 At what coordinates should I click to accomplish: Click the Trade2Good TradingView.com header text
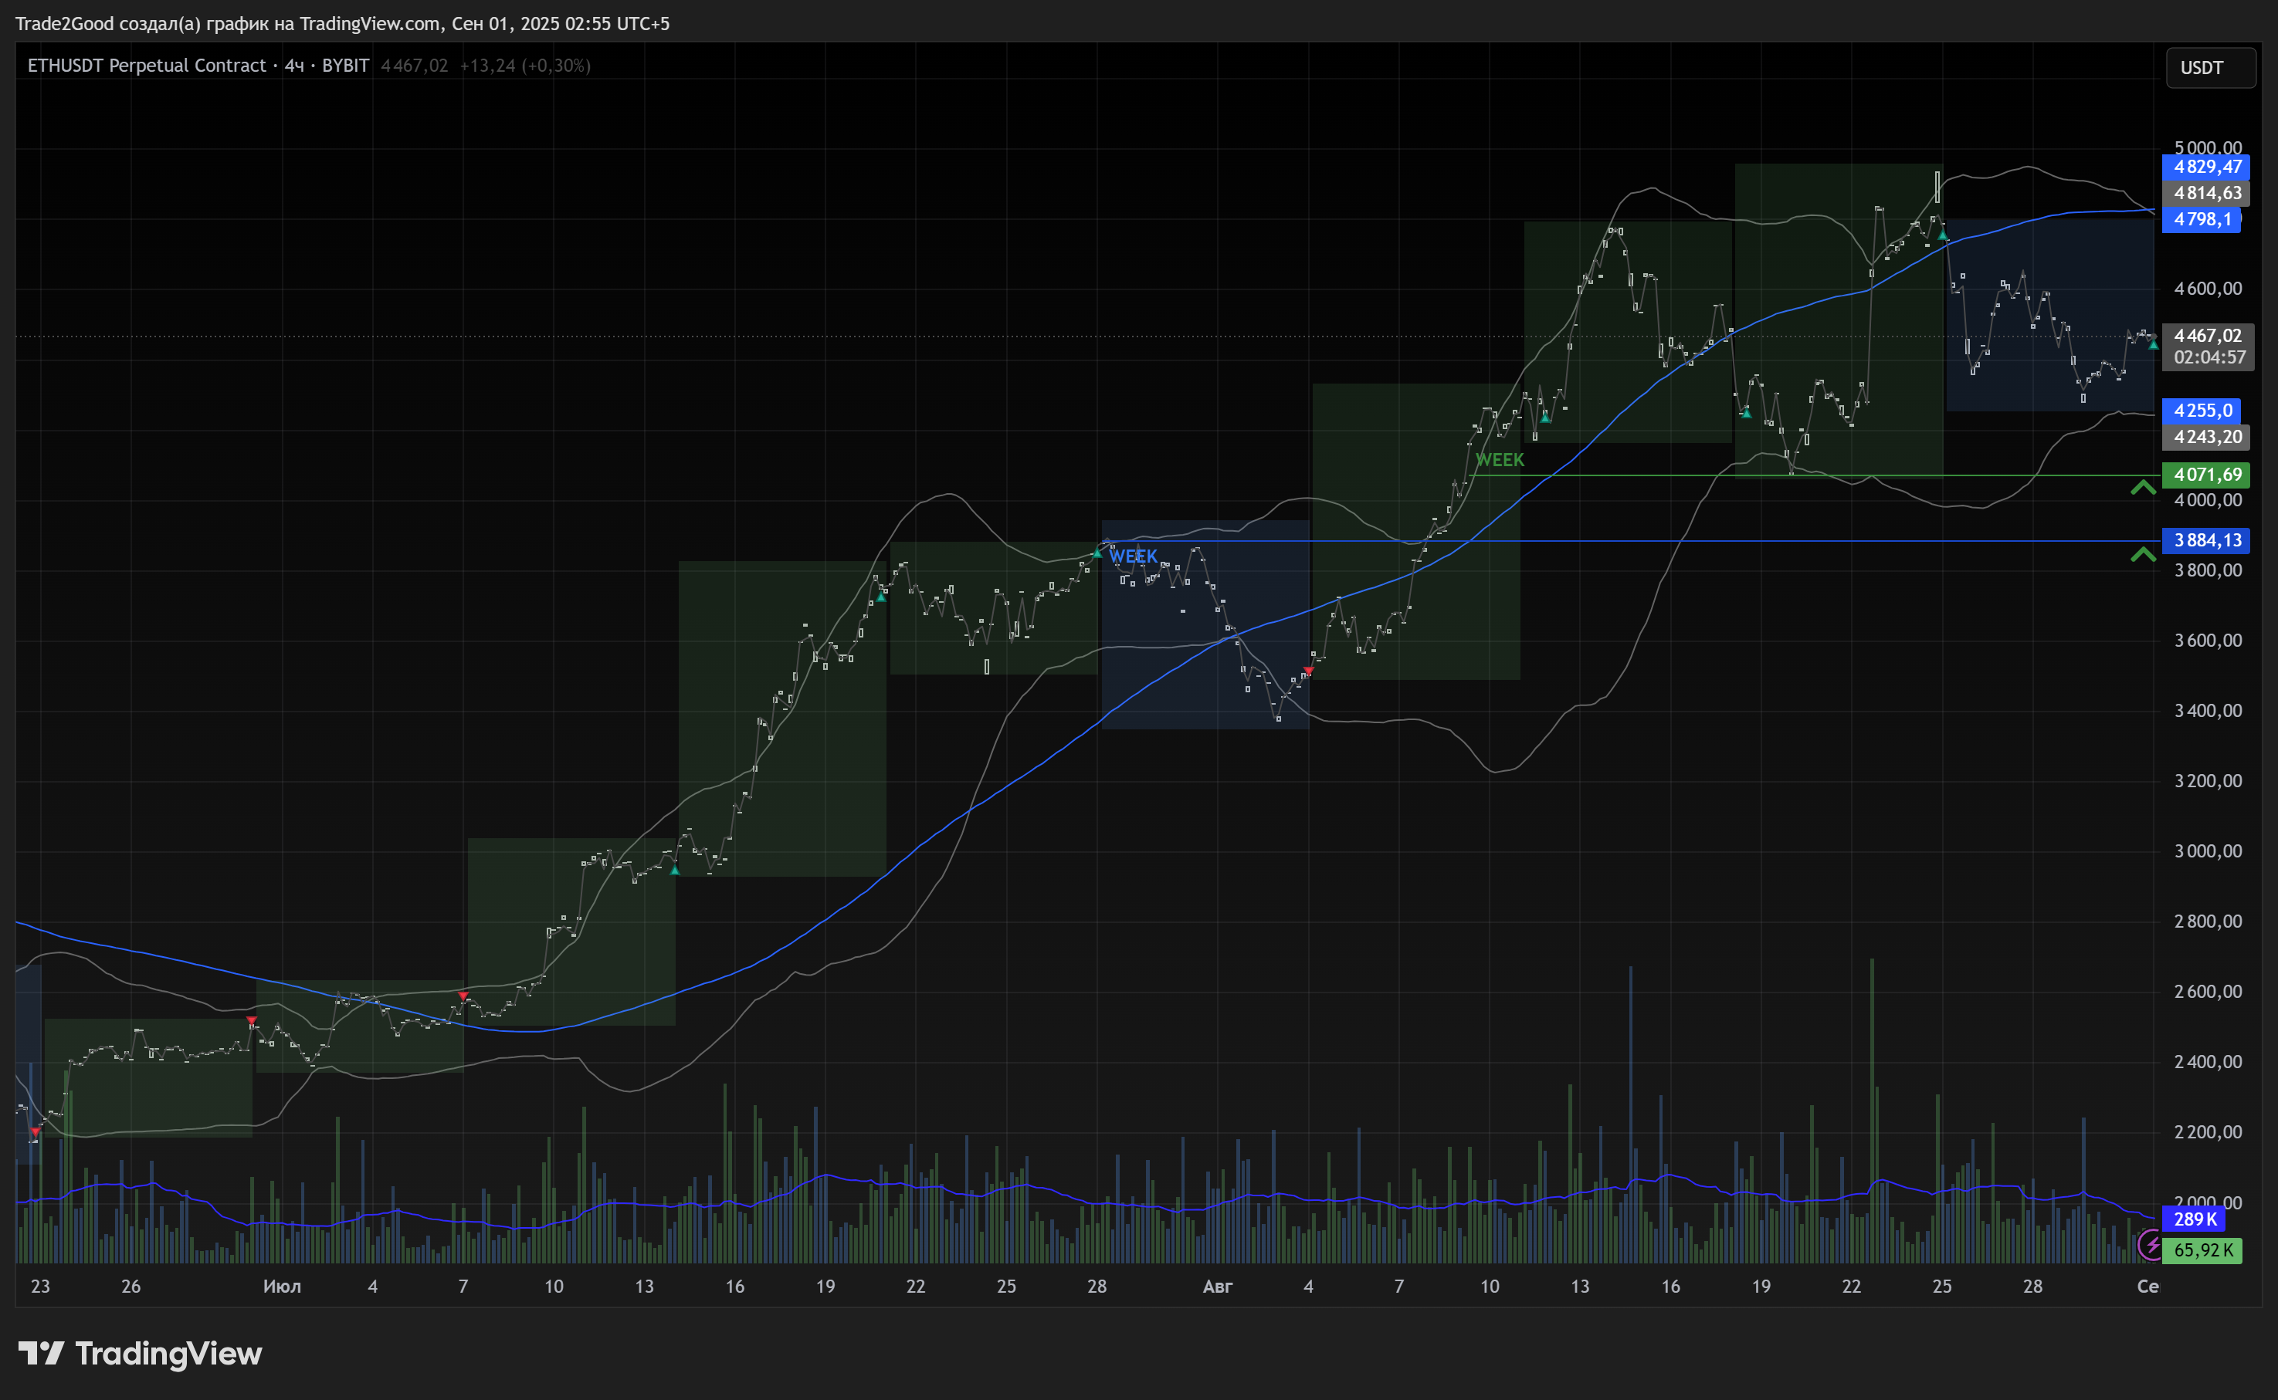tap(342, 23)
